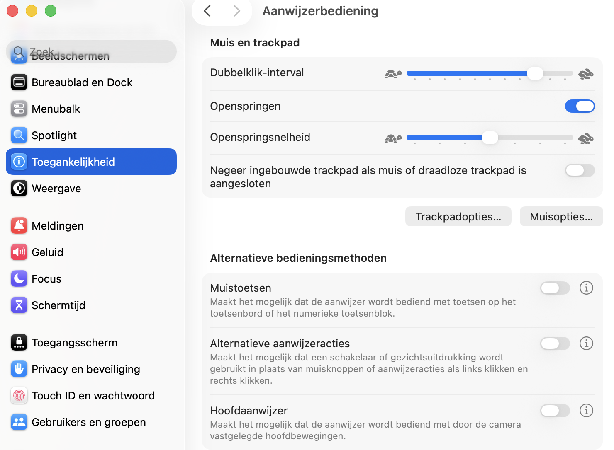This screenshot has height=450, width=614.
Task: Select the Toegankelijkheid sidebar icon
Action: point(19,162)
